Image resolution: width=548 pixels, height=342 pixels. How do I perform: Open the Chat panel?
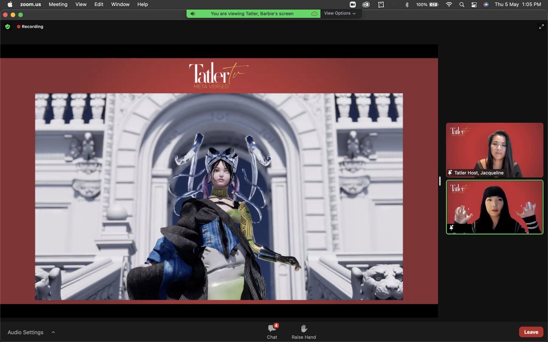[x=272, y=332]
